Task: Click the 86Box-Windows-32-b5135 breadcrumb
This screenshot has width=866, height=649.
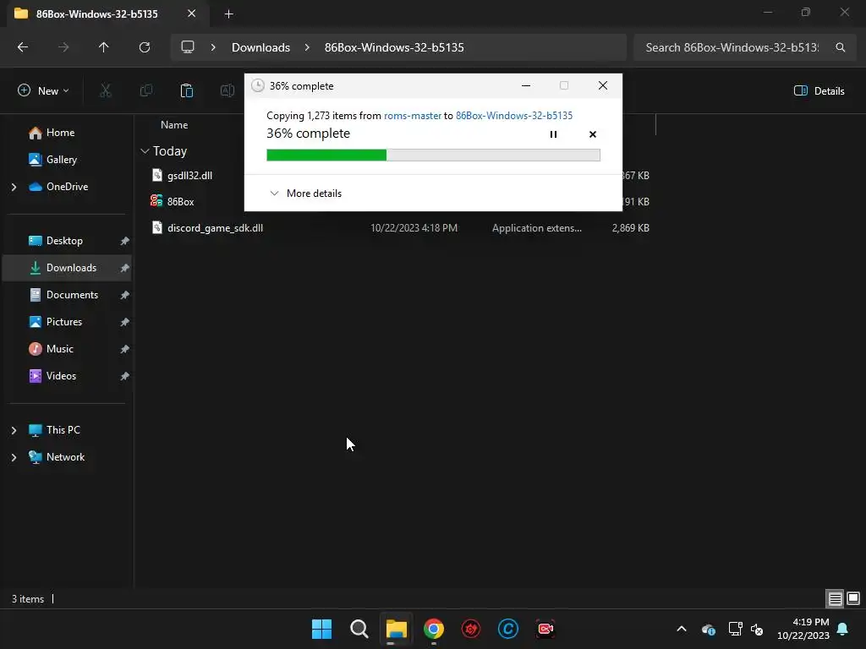Action: 394,47
